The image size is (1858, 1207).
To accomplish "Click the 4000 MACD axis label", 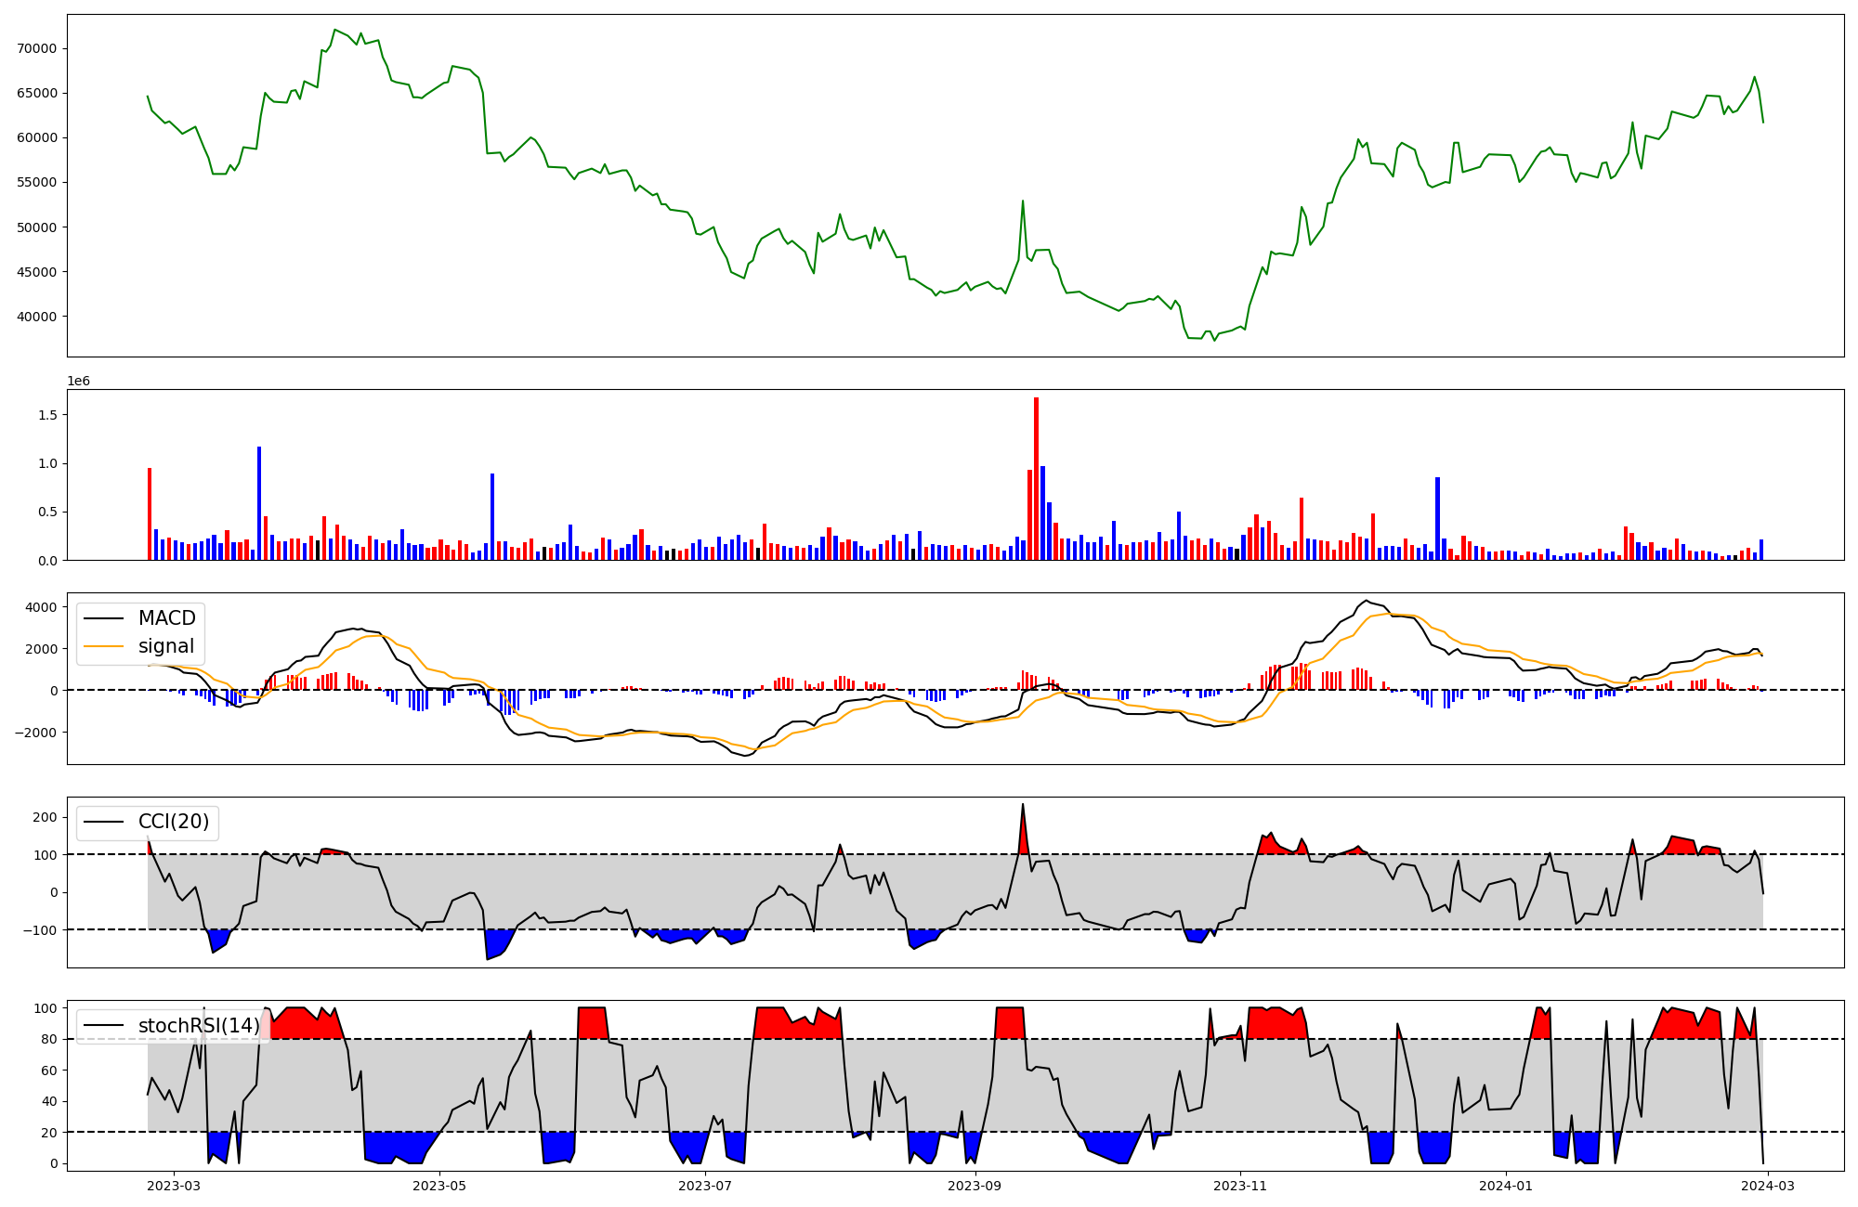I will tap(41, 607).
